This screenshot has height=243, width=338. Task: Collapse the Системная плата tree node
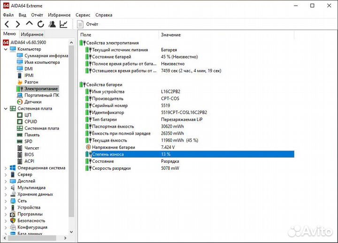pos(6,108)
